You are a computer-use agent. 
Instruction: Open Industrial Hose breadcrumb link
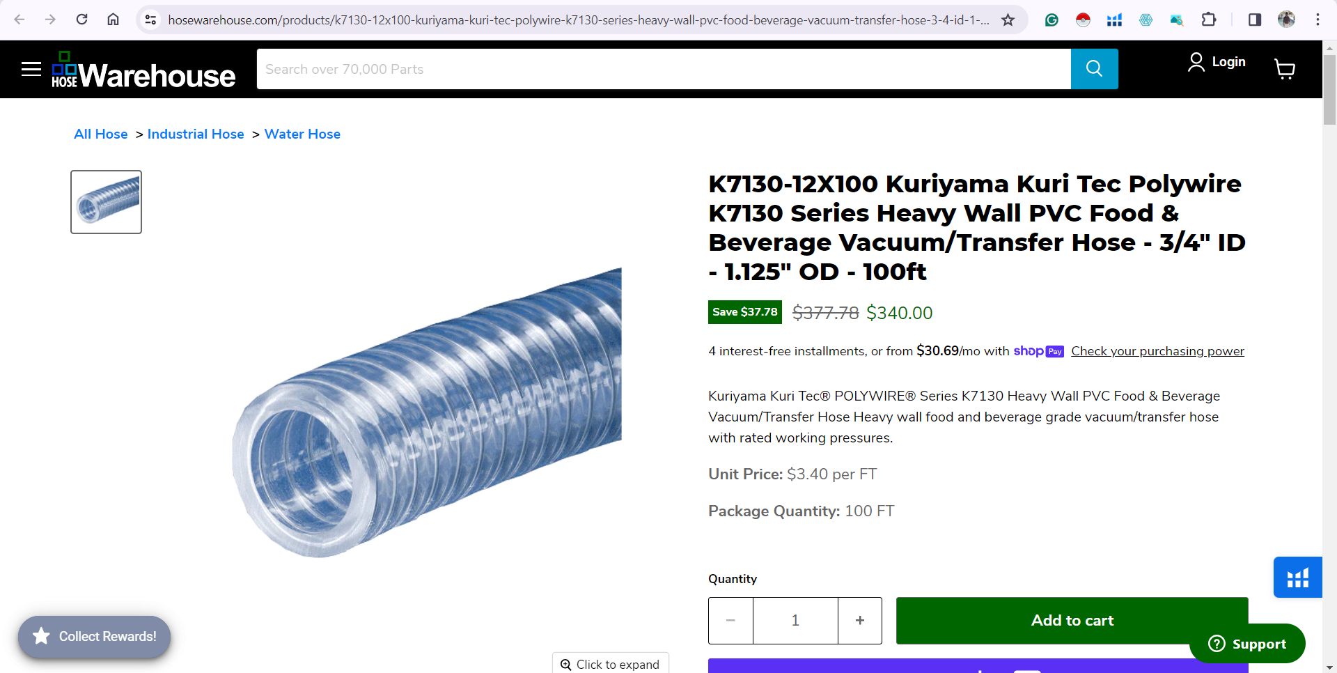(x=196, y=134)
